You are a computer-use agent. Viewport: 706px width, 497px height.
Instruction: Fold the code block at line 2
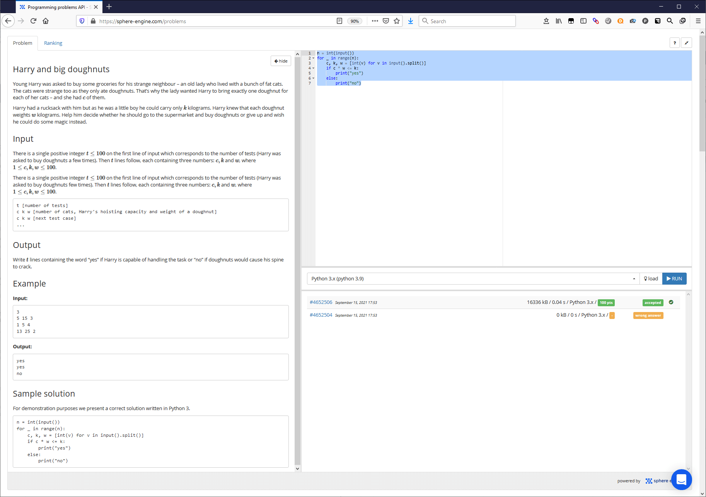313,58
